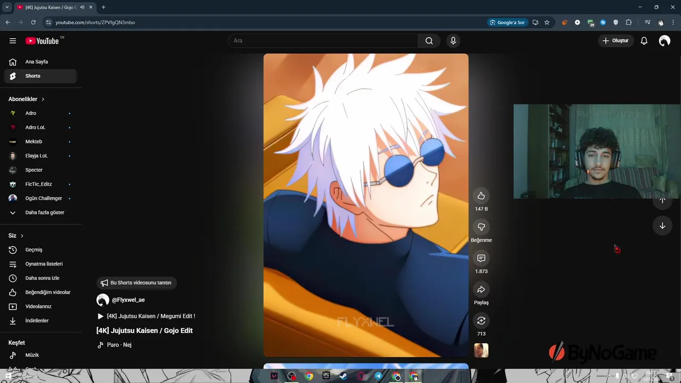
Task: Open the Specter subscription channel
Action: (40, 170)
